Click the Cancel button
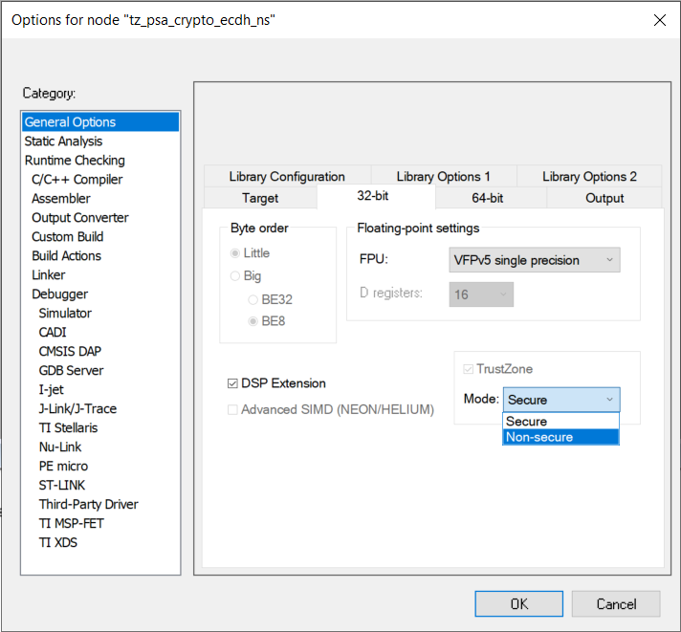This screenshot has height=632, width=681. [x=616, y=604]
